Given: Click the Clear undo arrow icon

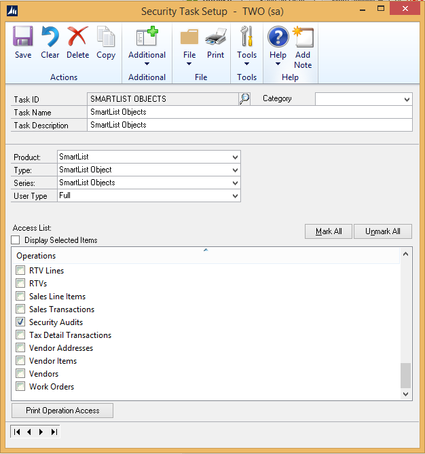Looking at the screenshot, I should tap(50, 36).
